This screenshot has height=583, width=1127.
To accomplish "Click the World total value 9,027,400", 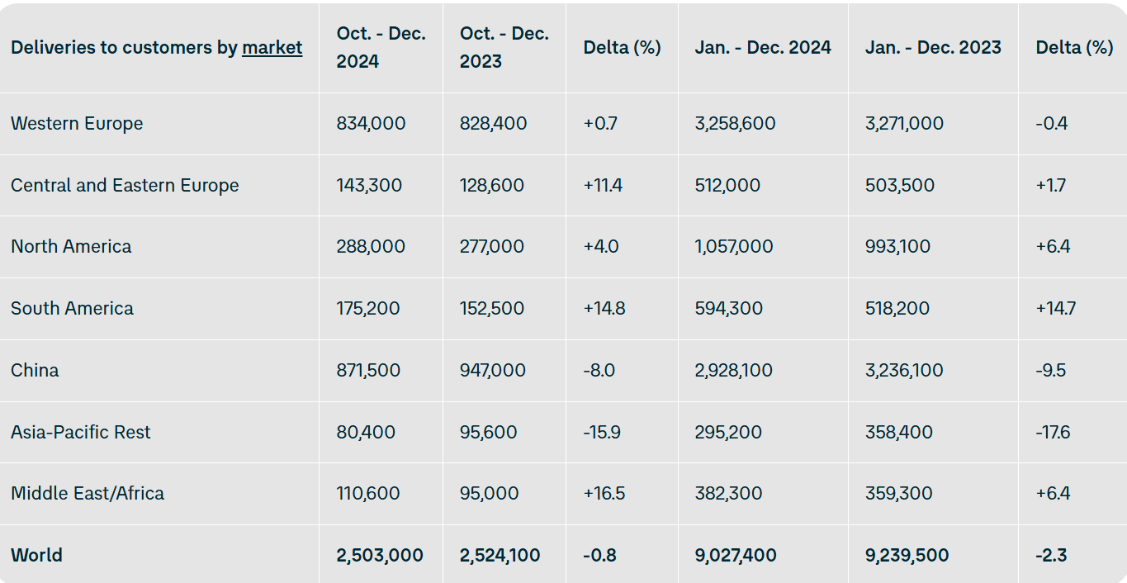I will (x=735, y=555).
